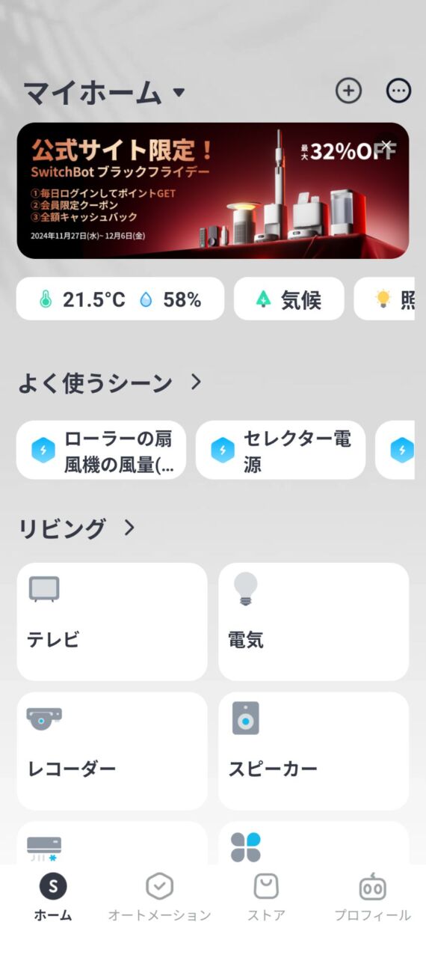Open the air conditioner device card
This screenshot has height=958, width=426.
tap(112, 843)
